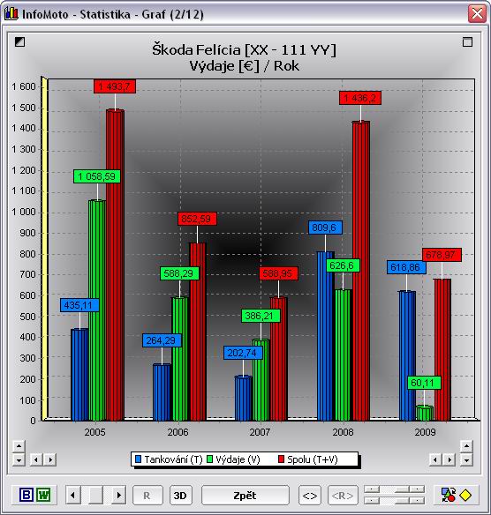Step to previous graph with left arrow
Image resolution: width=491 pixels, height=515 pixels.
click(x=73, y=495)
